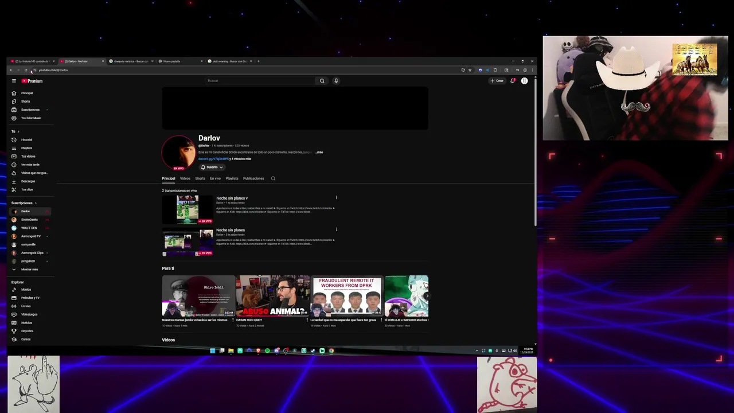Open options for Nuestras mentes video

(x=233, y=320)
